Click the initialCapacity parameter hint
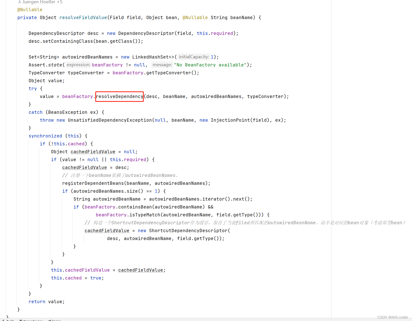The image size is (412, 321). 194,57
